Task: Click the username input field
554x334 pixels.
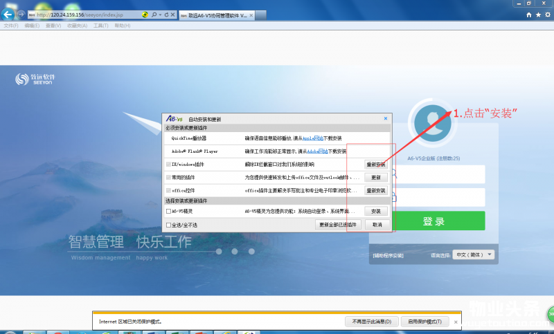Action: (x=438, y=174)
